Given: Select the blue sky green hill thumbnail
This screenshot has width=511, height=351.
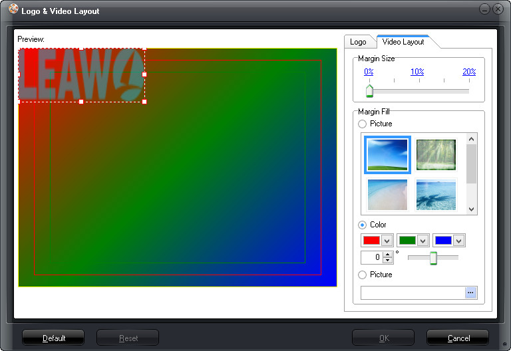Looking at the screenshot, I should (388, 155).
